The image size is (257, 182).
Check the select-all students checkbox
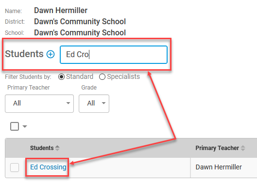[x=15, y=126]
